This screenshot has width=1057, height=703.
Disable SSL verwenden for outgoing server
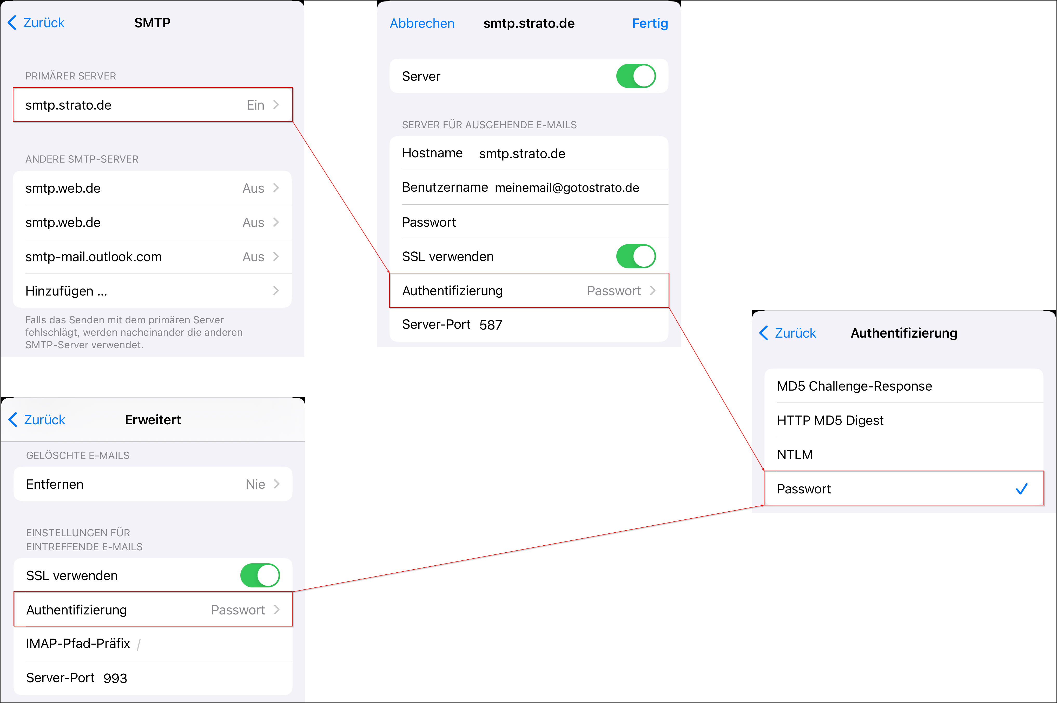(x=636, y=256)
